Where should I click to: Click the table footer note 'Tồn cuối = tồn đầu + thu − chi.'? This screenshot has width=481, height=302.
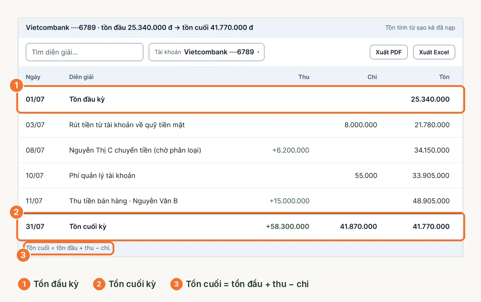pos(68,248)
